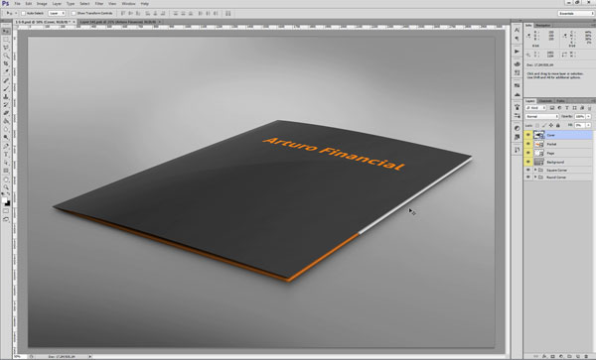Open the Adjustments panel icon in dock
This screenshot has height=360, width=596.
pyautogui.click(x=517, y=128)
